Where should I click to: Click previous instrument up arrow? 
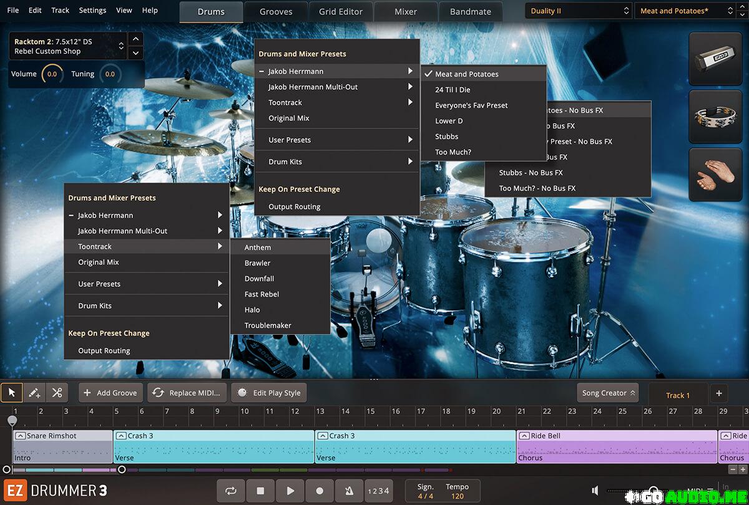coord(136,39)
